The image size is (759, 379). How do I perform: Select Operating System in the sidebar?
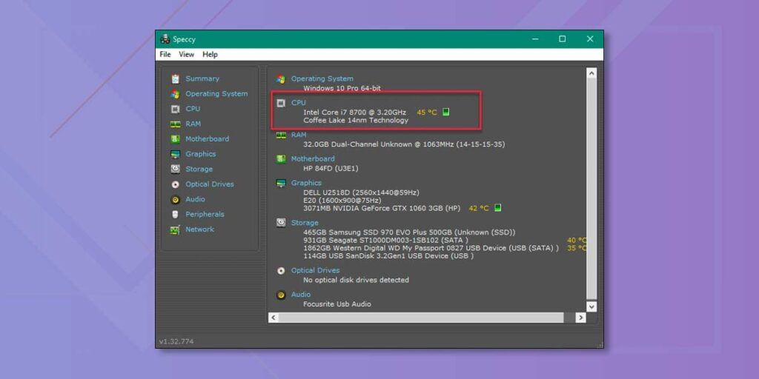click(216, 94)
